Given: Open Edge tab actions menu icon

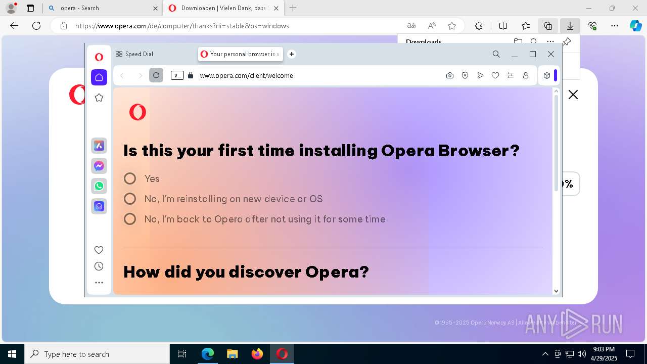Looking at the screenshot, I should (30, 8).
